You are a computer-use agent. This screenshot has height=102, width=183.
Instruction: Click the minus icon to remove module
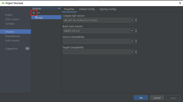tap(39, 13)
